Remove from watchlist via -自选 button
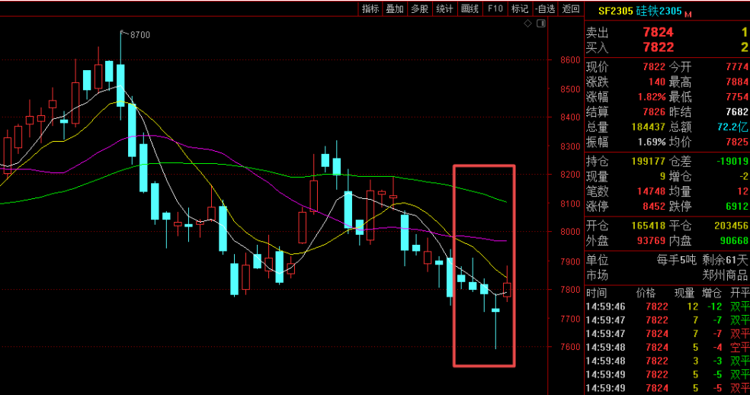 point(544,8)
